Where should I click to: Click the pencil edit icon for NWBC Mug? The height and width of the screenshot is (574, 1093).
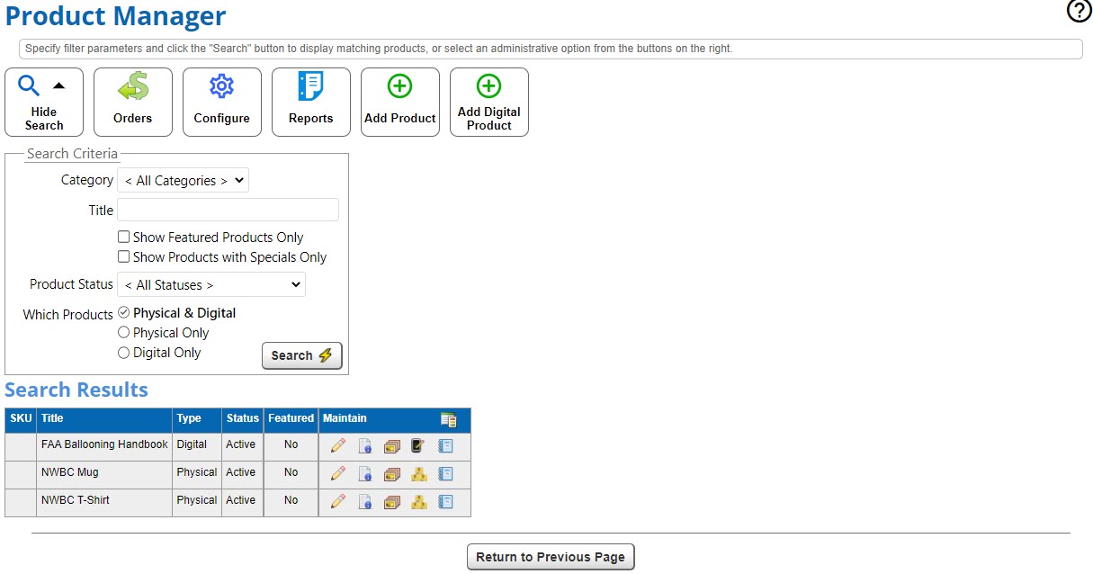coord(338,473)
